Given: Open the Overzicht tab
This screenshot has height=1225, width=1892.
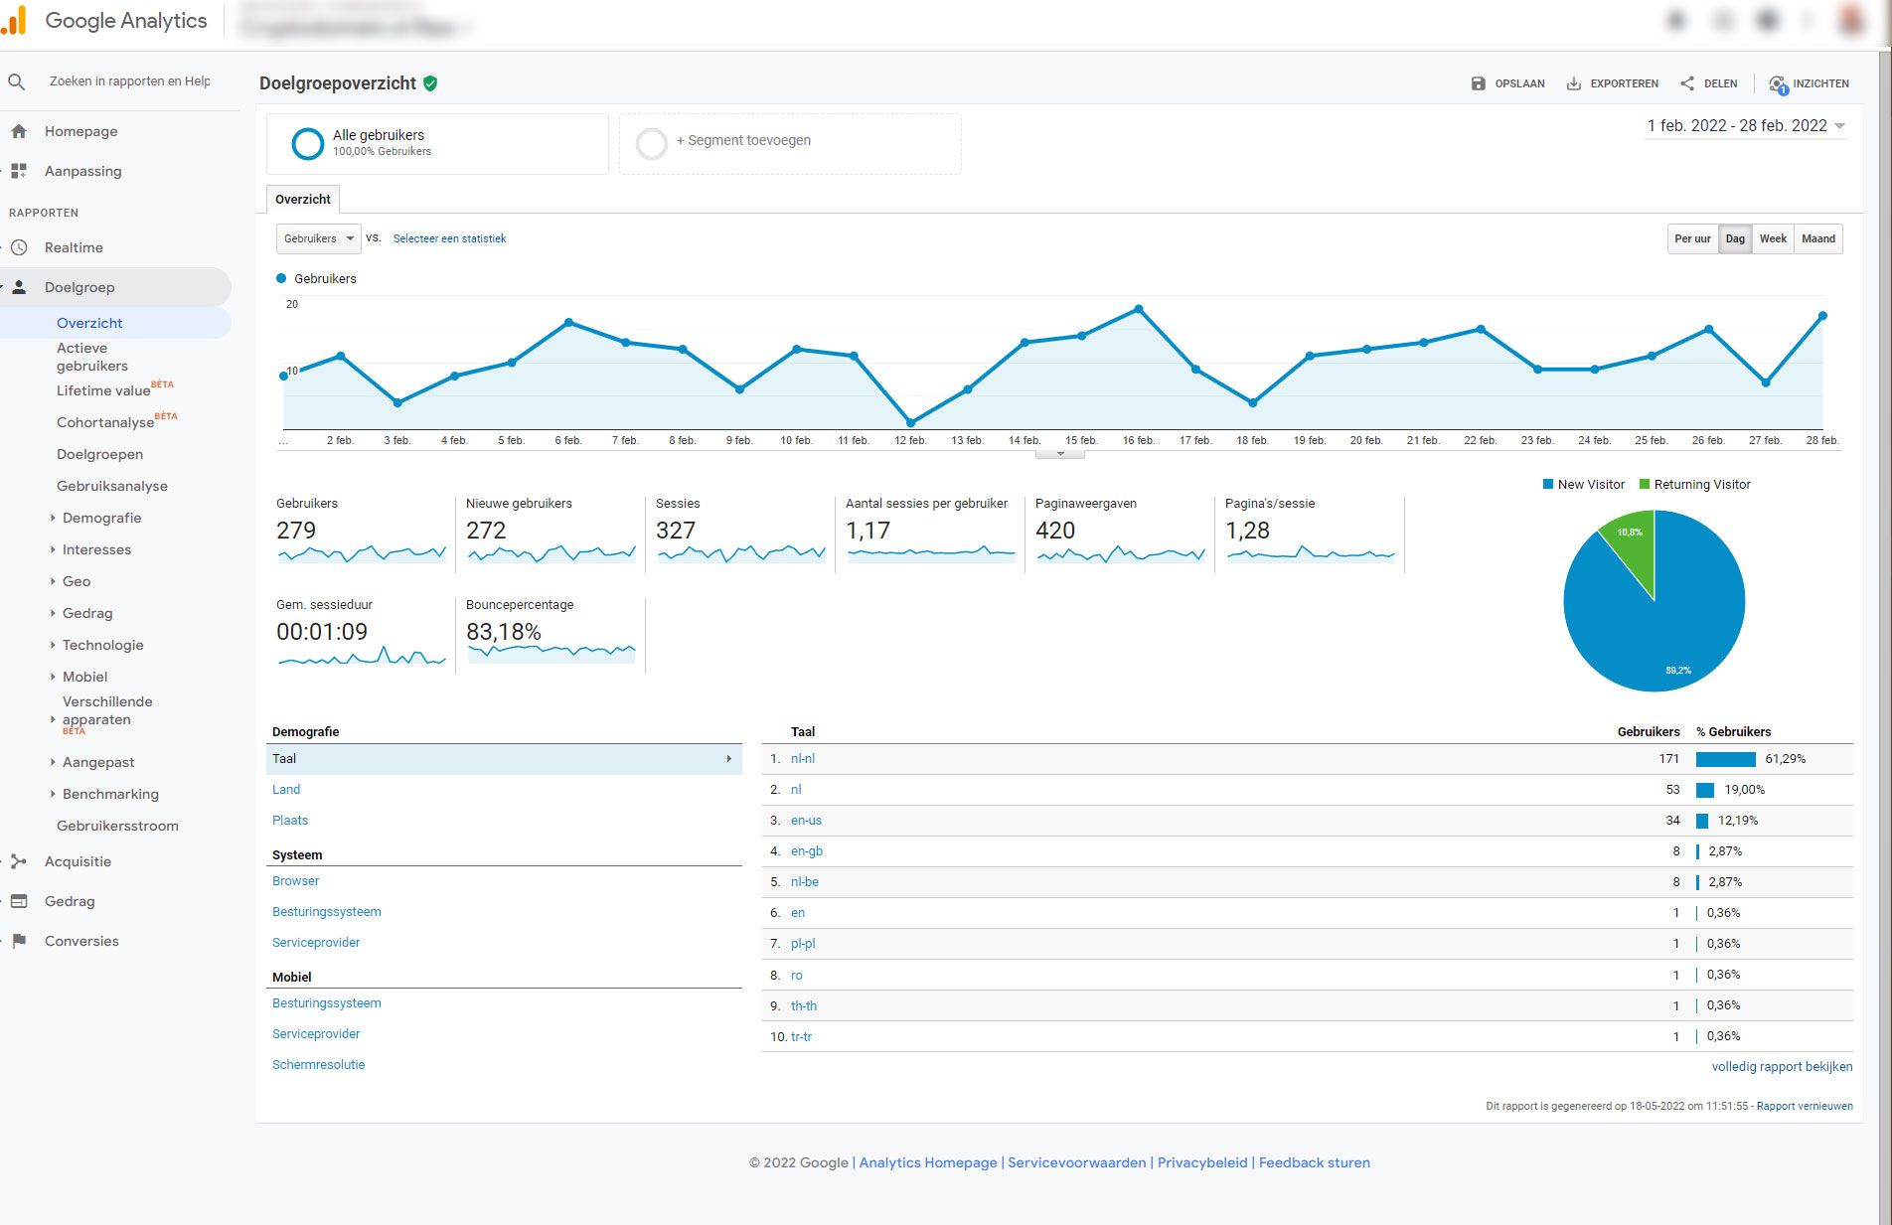Looking at the screenshot, I should point(303,199).
